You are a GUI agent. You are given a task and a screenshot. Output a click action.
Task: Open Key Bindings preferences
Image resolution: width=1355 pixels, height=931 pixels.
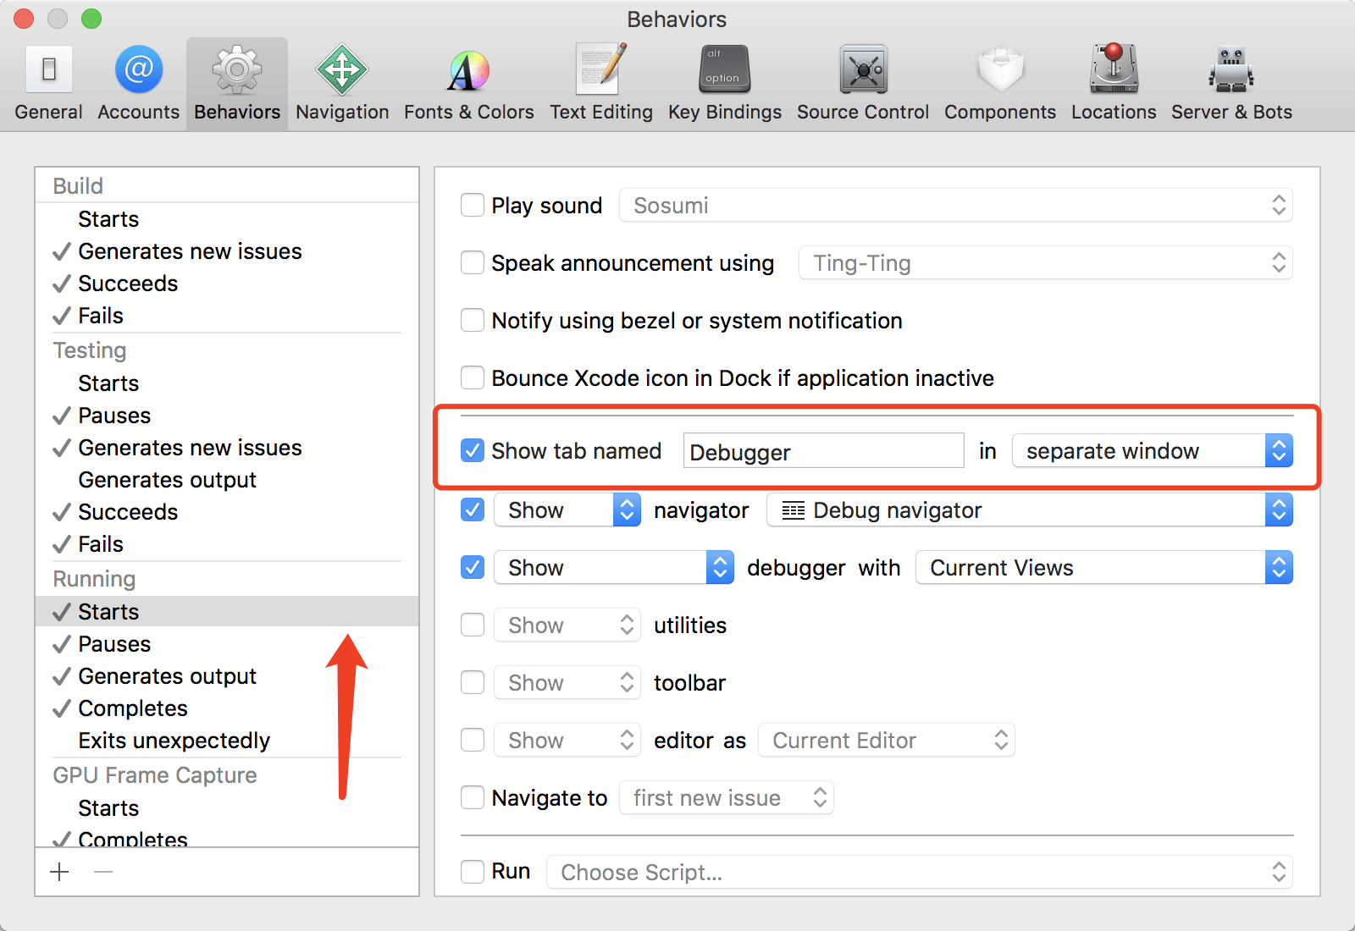click(x=724, y=83)
